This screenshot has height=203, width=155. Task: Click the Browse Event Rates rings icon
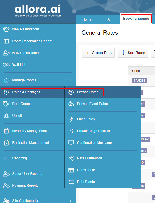pyautogui.click(x=71, y=104)
